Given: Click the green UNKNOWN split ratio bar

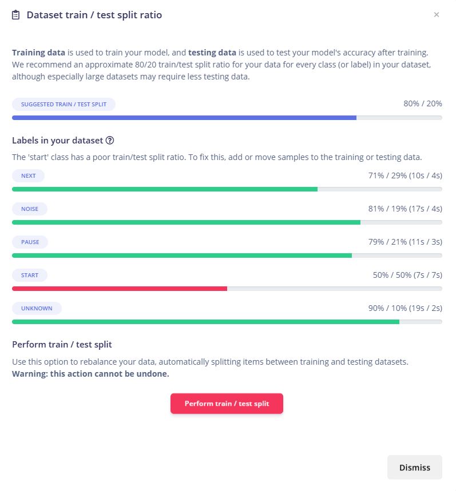Looking at the screenshot, I should point(205,322).
